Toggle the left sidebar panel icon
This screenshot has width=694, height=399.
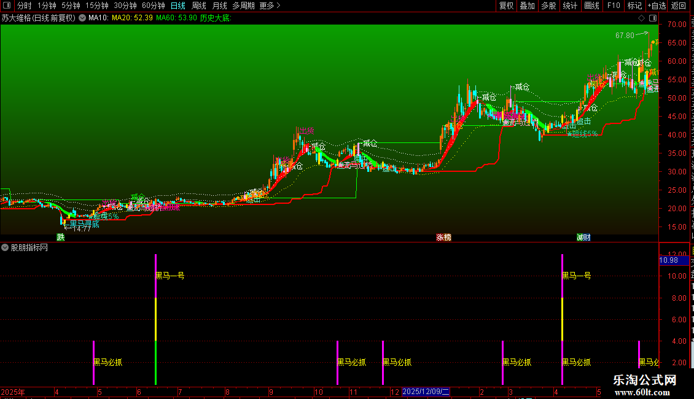click(x=7, y=6)
